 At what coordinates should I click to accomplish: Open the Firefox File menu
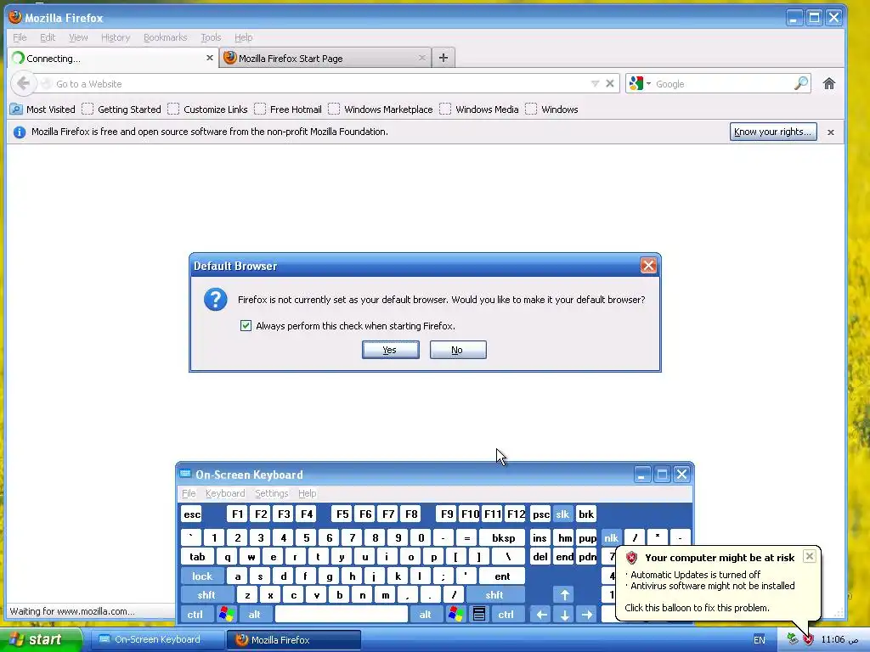point(20,37)
